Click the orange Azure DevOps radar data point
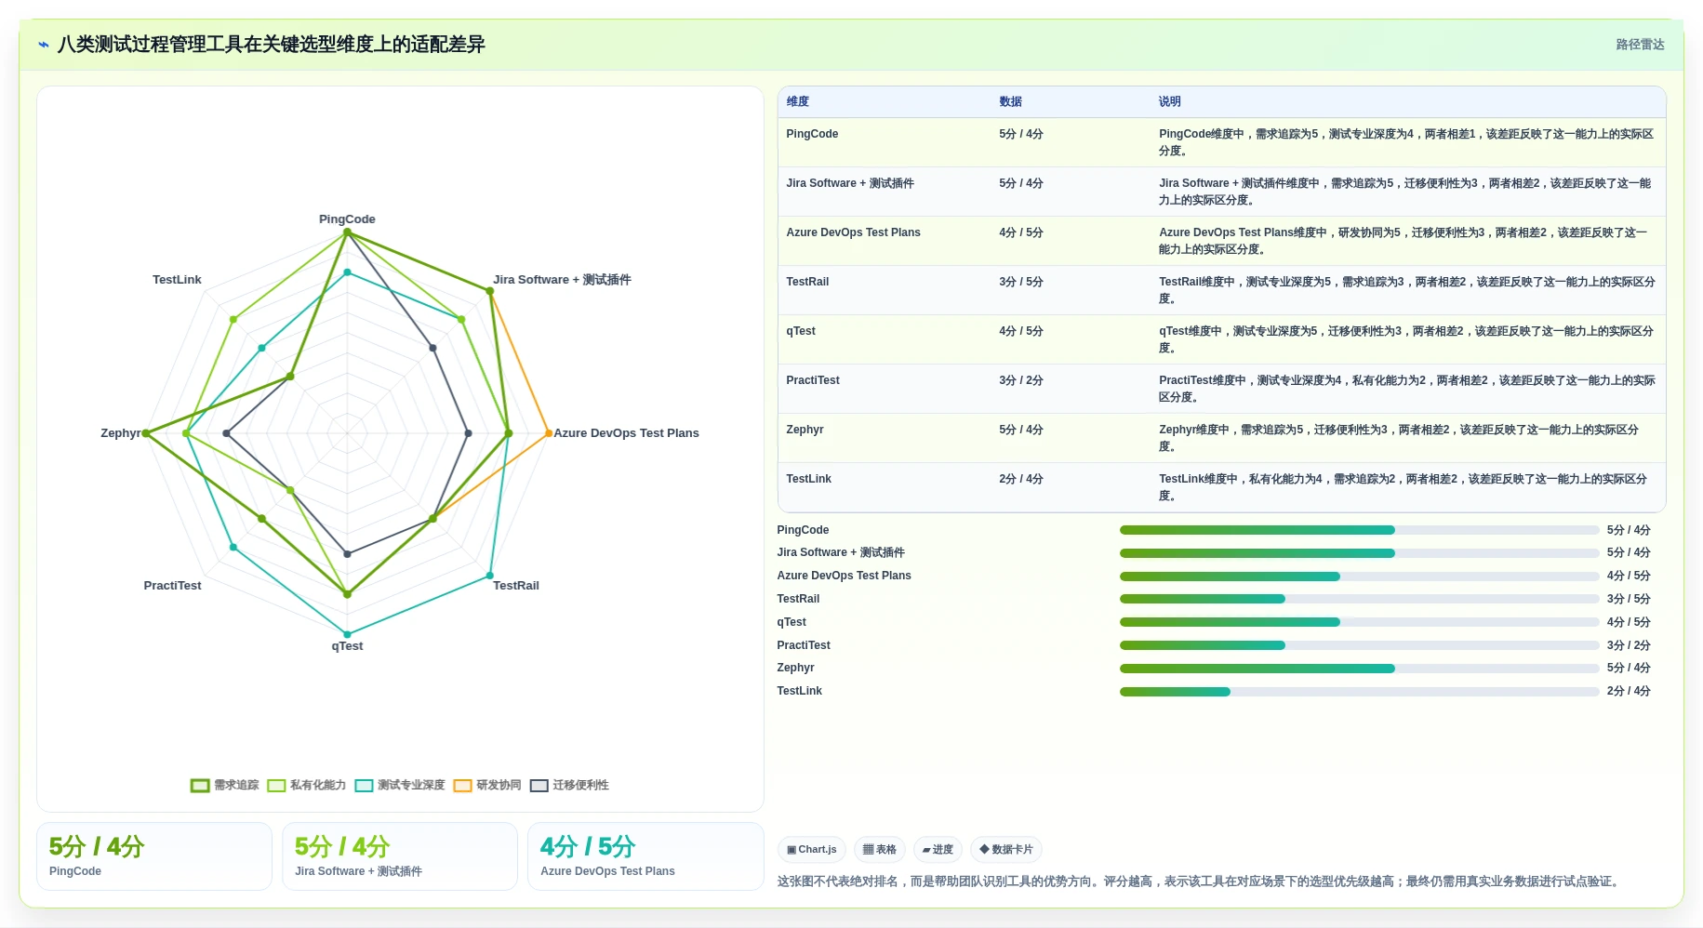This screenshot has width=1703, height=928. [x=549, y=433]
